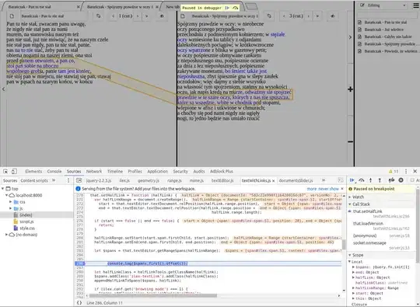Pretty print source with curly braces icon
This screenshot has width=420, height=307.
[79, 302]
